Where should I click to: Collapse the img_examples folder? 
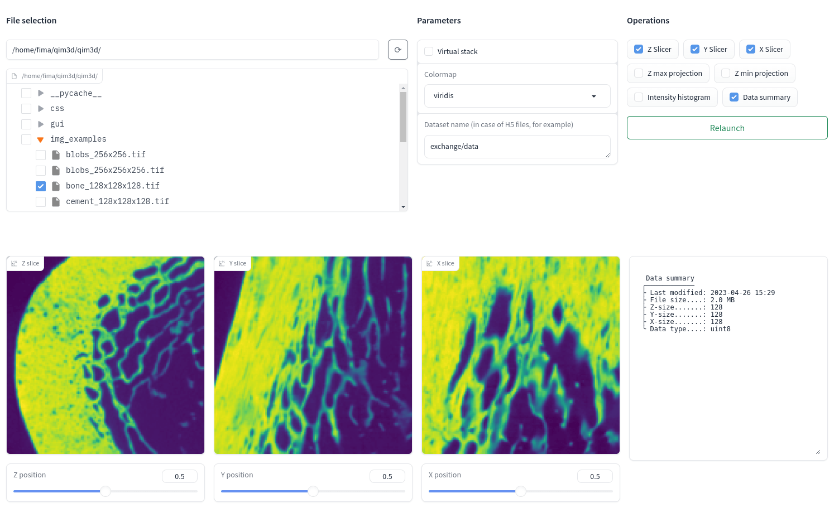[41, 139]
